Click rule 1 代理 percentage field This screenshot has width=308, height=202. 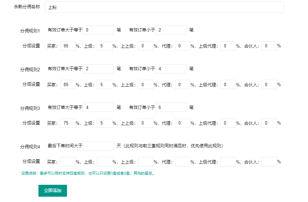pyautogui.click(x=183, y=46)
